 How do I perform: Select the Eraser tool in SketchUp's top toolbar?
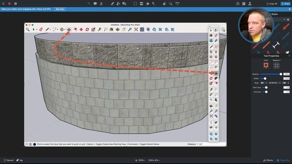[x=41, y=29]
